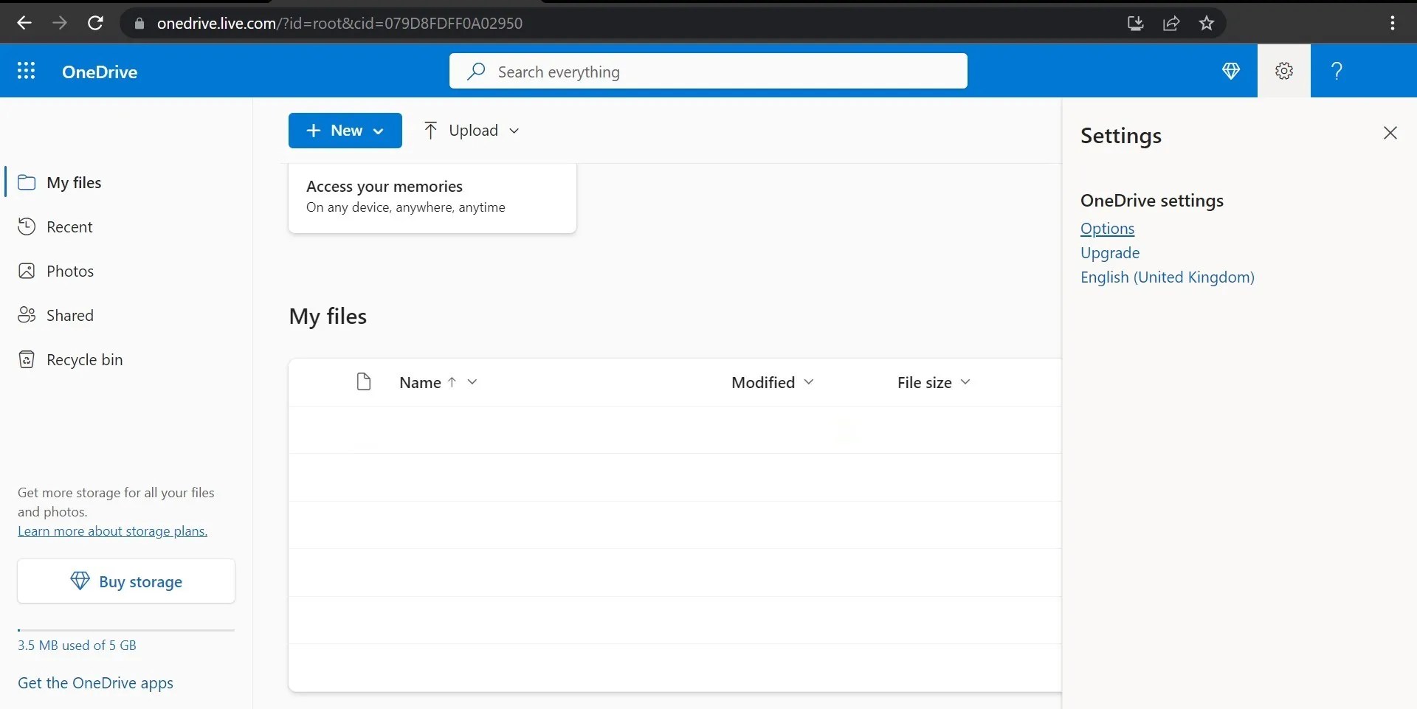Bookmark this page with the star icon
The image size is (1417, 709).
coord(1207,23)
